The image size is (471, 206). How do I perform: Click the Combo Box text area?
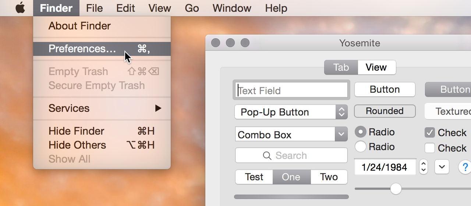tap(285, 134)
